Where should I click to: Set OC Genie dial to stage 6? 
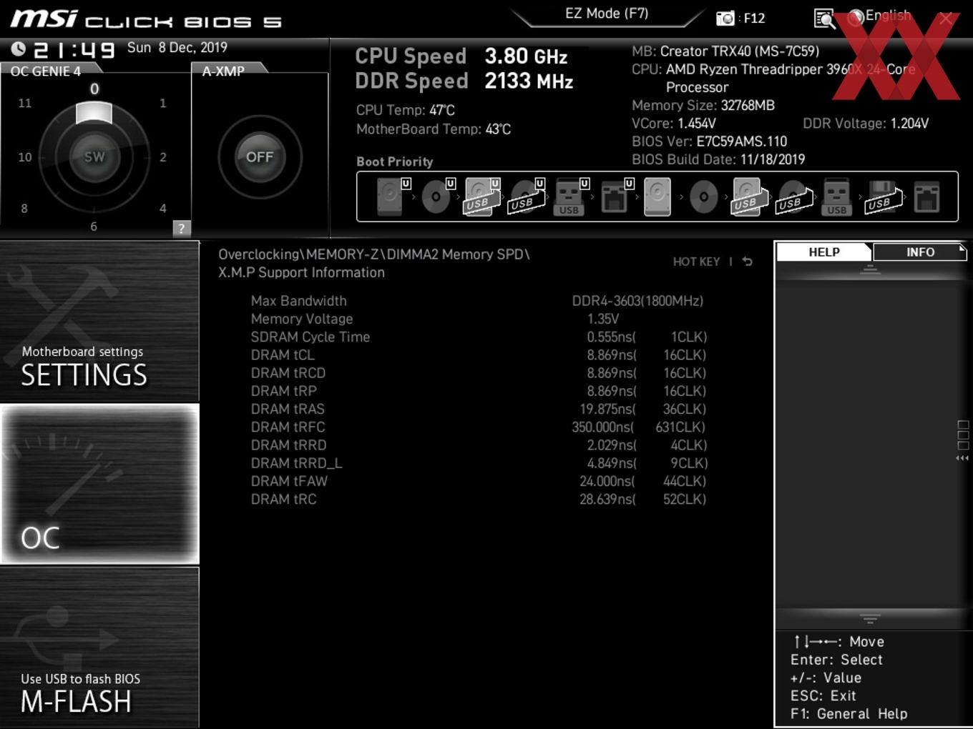pyautogui.click(x=94, y=227)
